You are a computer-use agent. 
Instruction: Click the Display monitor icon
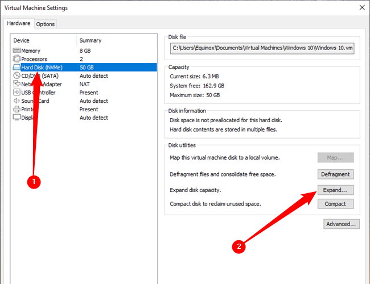[x=17, y=118]
